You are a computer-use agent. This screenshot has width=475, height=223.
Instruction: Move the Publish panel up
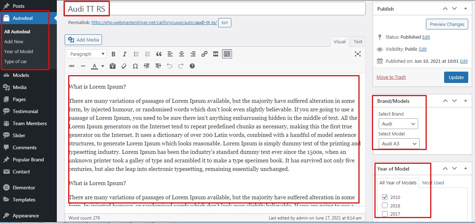coord(445,9)
